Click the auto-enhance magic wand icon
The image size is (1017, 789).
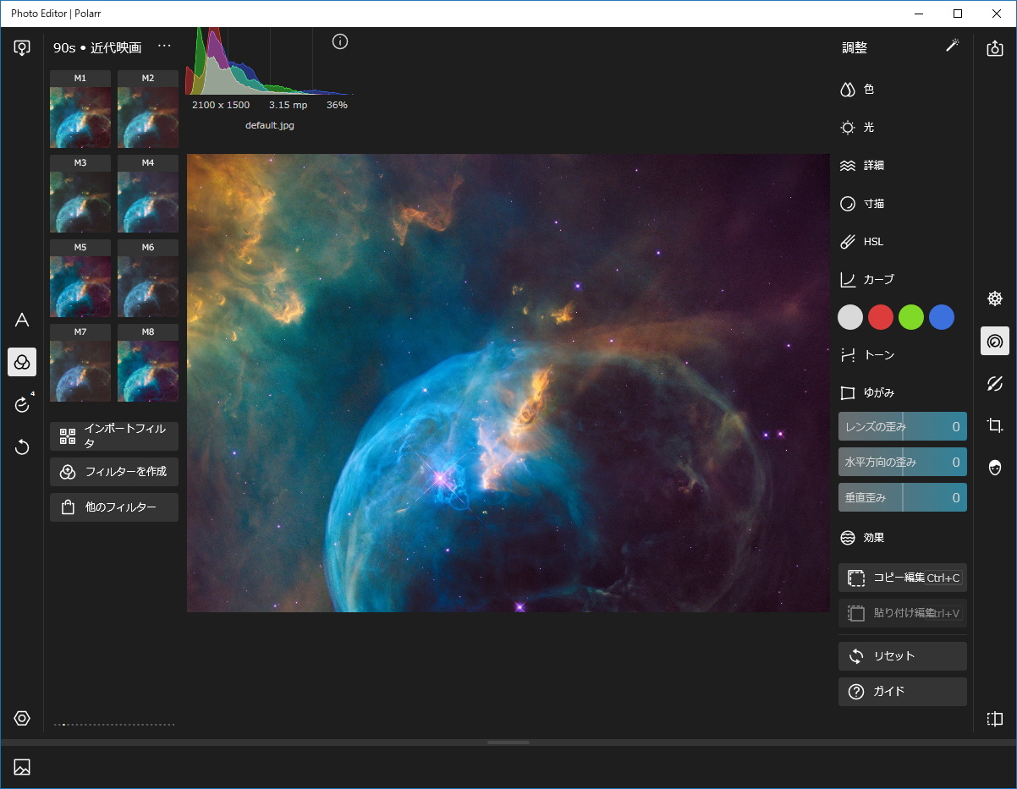953,47
